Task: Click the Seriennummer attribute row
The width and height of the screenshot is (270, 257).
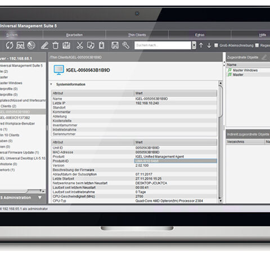Action: [x=134, y=134]
